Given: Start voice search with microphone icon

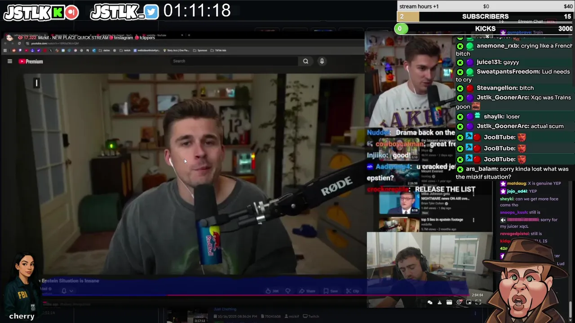Looking at the screenshot, I should [x=322, y=61].
